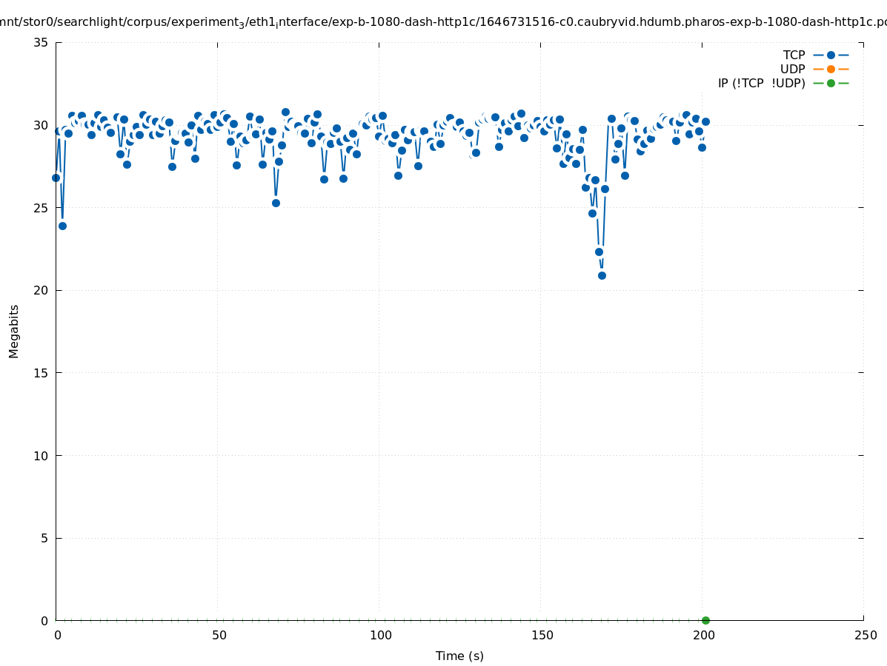The width and height of the screenshot is (887, 666).
Task: Click the file path title at the top
Action: [x=443, y=22]
